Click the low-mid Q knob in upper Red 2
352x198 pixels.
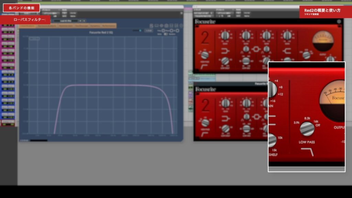coord(246,49)
